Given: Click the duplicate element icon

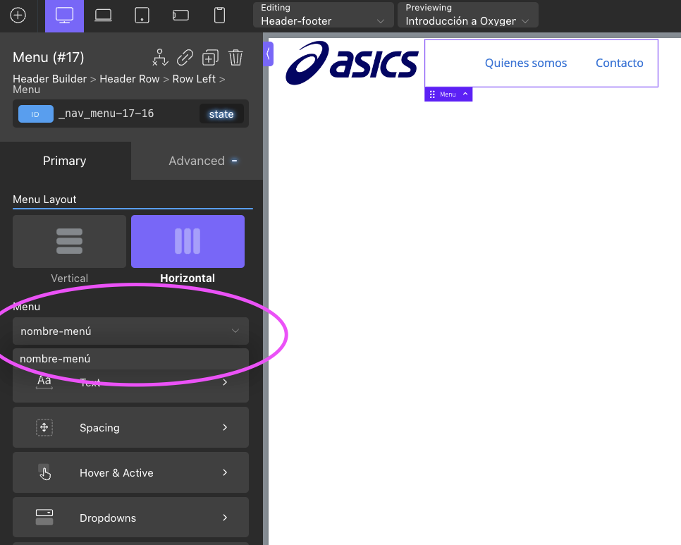Looking at the screenshot, I should click(210, 57).
